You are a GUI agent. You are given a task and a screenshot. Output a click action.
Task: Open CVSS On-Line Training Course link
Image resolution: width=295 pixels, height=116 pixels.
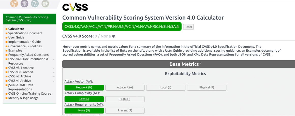tap(29, 94)
